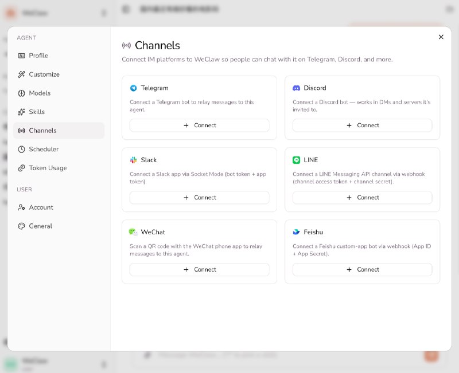Click the 'Connect IM platforms to WeClaw' description
The width and height of the screenshot is (459, 373).
[x=257, y=60]
